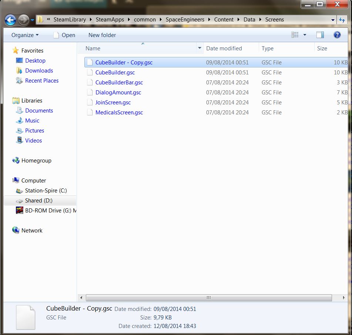Click the horizontal scrollbar thumb
Viewport: 352px width, 335px height.
pos(209,298)
